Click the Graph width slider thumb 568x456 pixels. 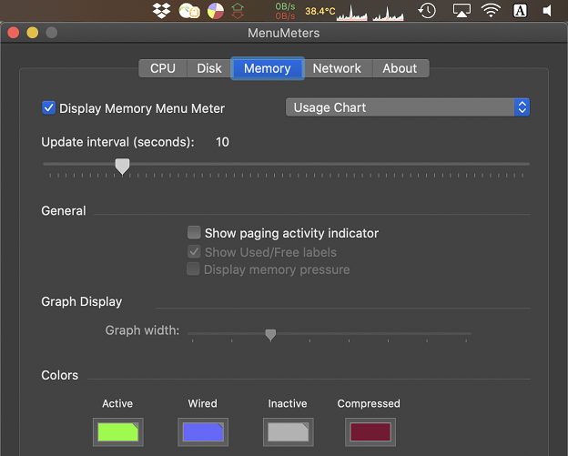click(270, 335)
